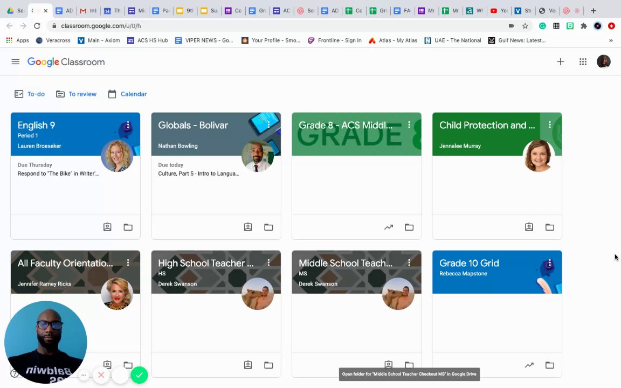Open the Atlas - My Atlas bookmark
The height and width of the screenshot is (388, 621).
click(x=393, y=40)
